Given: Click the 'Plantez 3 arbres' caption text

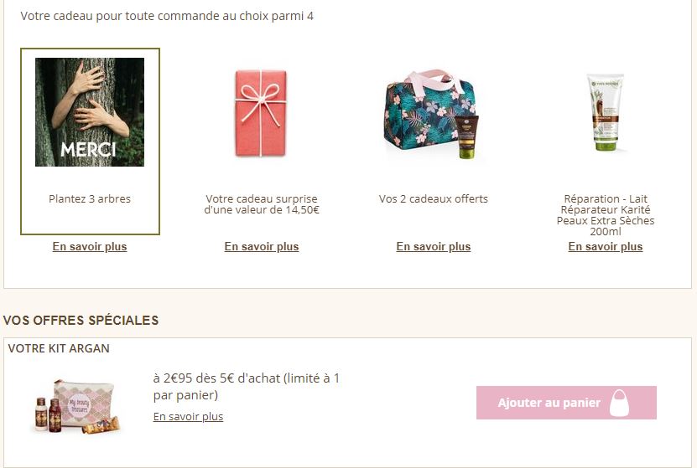Looking at the screenshot, I should click(90, 198).
